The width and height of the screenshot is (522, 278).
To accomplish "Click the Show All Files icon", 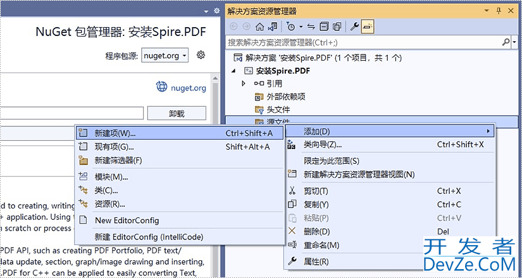I will pos(337,27).
